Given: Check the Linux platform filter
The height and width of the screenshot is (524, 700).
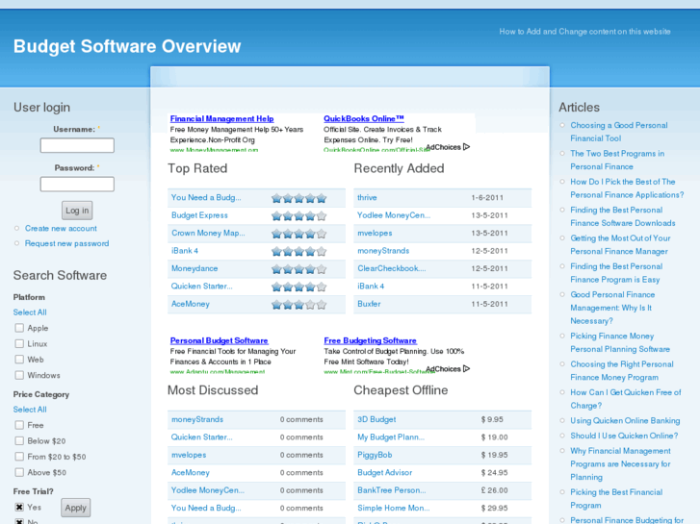Looking at the screenshot, I should pyautogui.click(x=19, y=343).
